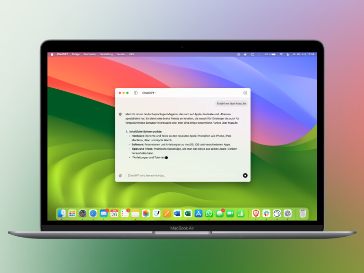Open the App Store from the Dock
The height and width of the screenshot is (273, 364).
pyautogui.click(x=199, y=213)
